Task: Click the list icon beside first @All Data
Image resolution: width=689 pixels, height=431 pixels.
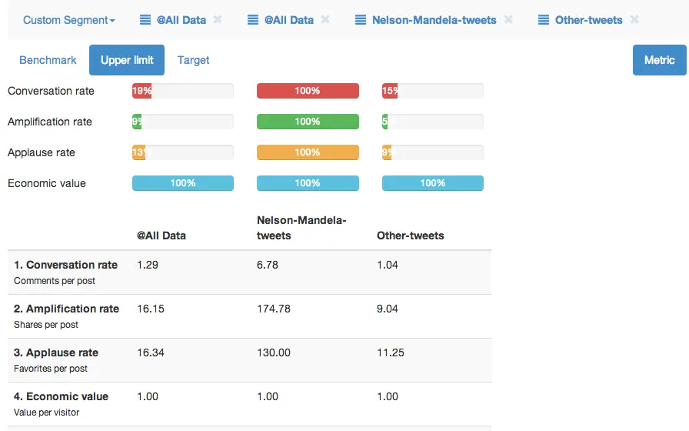Action: 145,20
